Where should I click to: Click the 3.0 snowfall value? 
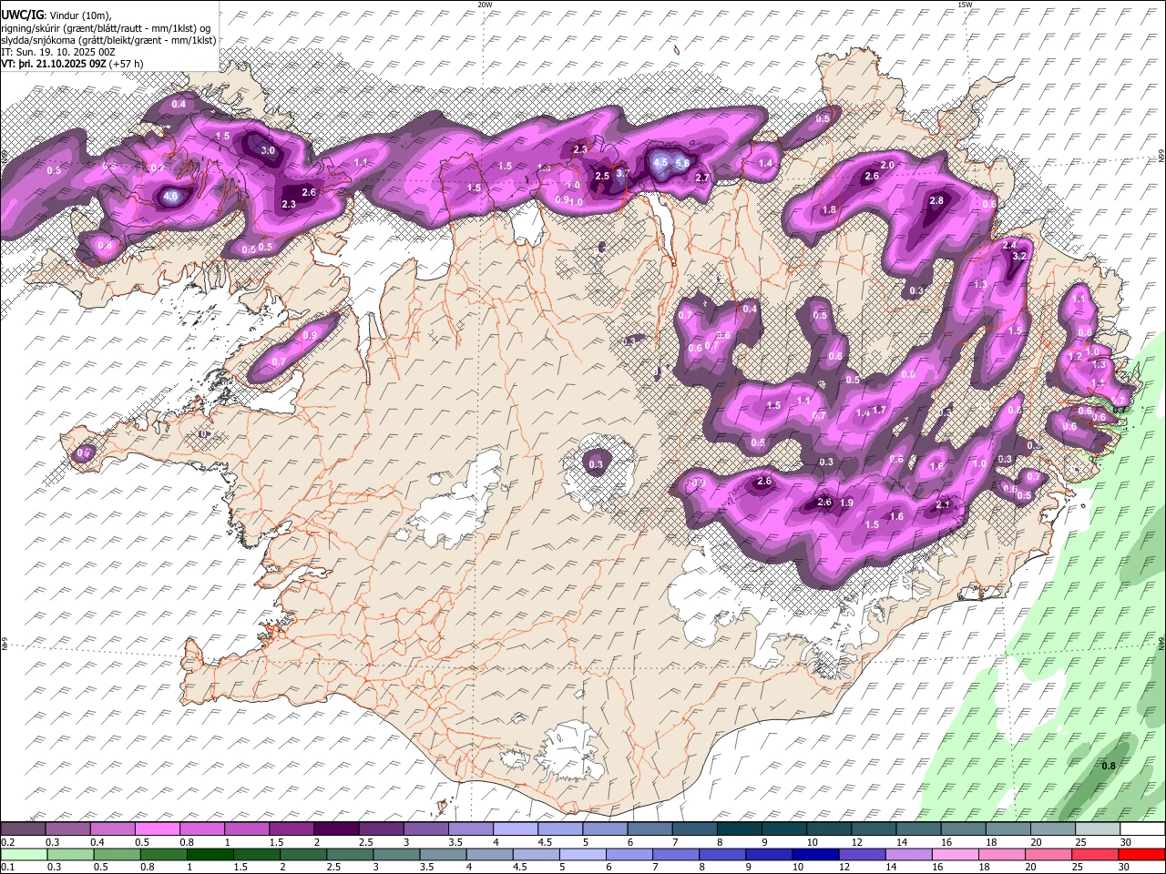click(268, 150)
